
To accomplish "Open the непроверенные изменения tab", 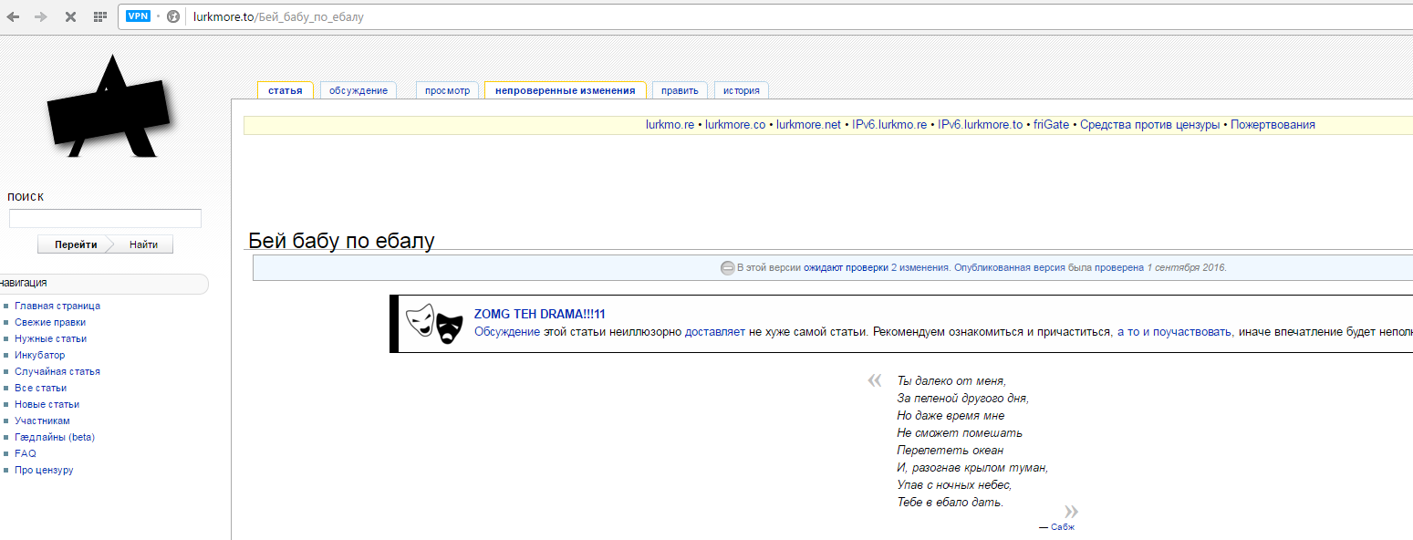I will click(565, 90).
